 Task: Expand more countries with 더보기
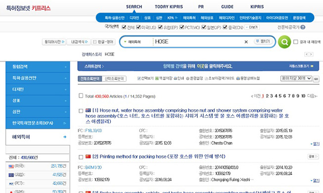252,27
